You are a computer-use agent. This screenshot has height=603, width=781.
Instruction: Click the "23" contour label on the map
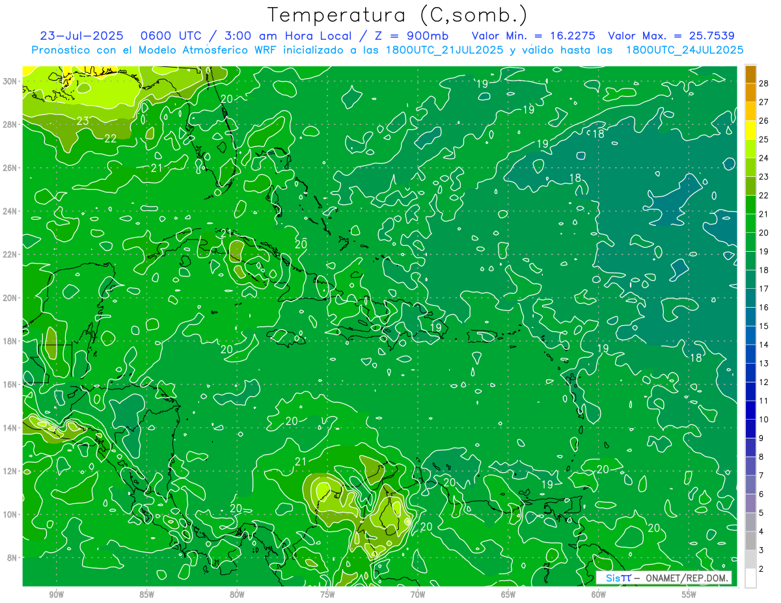83,121
